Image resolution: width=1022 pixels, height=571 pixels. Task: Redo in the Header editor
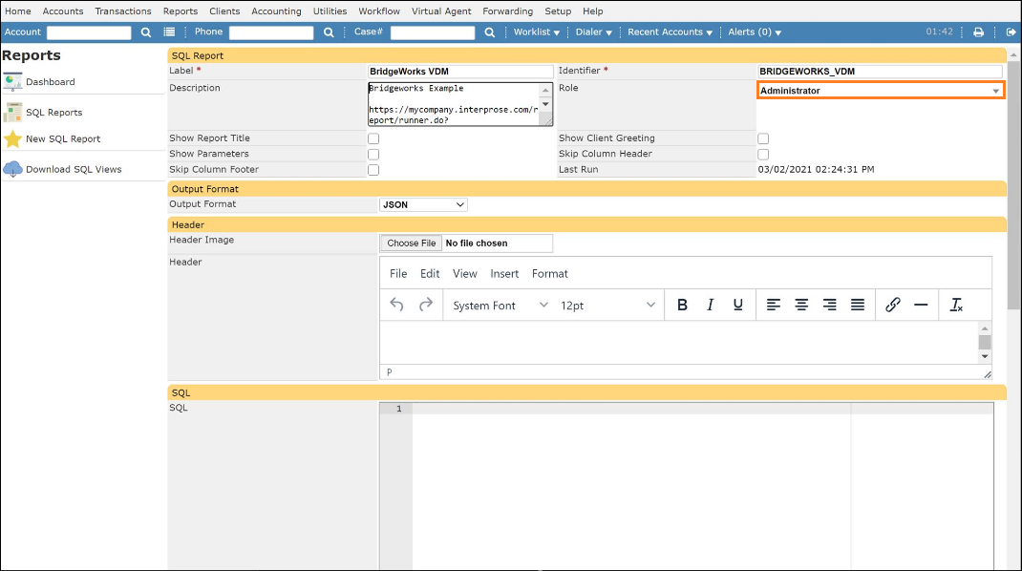(x=426, y=305)
